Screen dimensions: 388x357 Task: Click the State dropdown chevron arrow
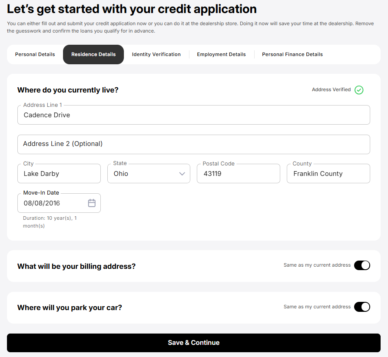pos(182,174)
